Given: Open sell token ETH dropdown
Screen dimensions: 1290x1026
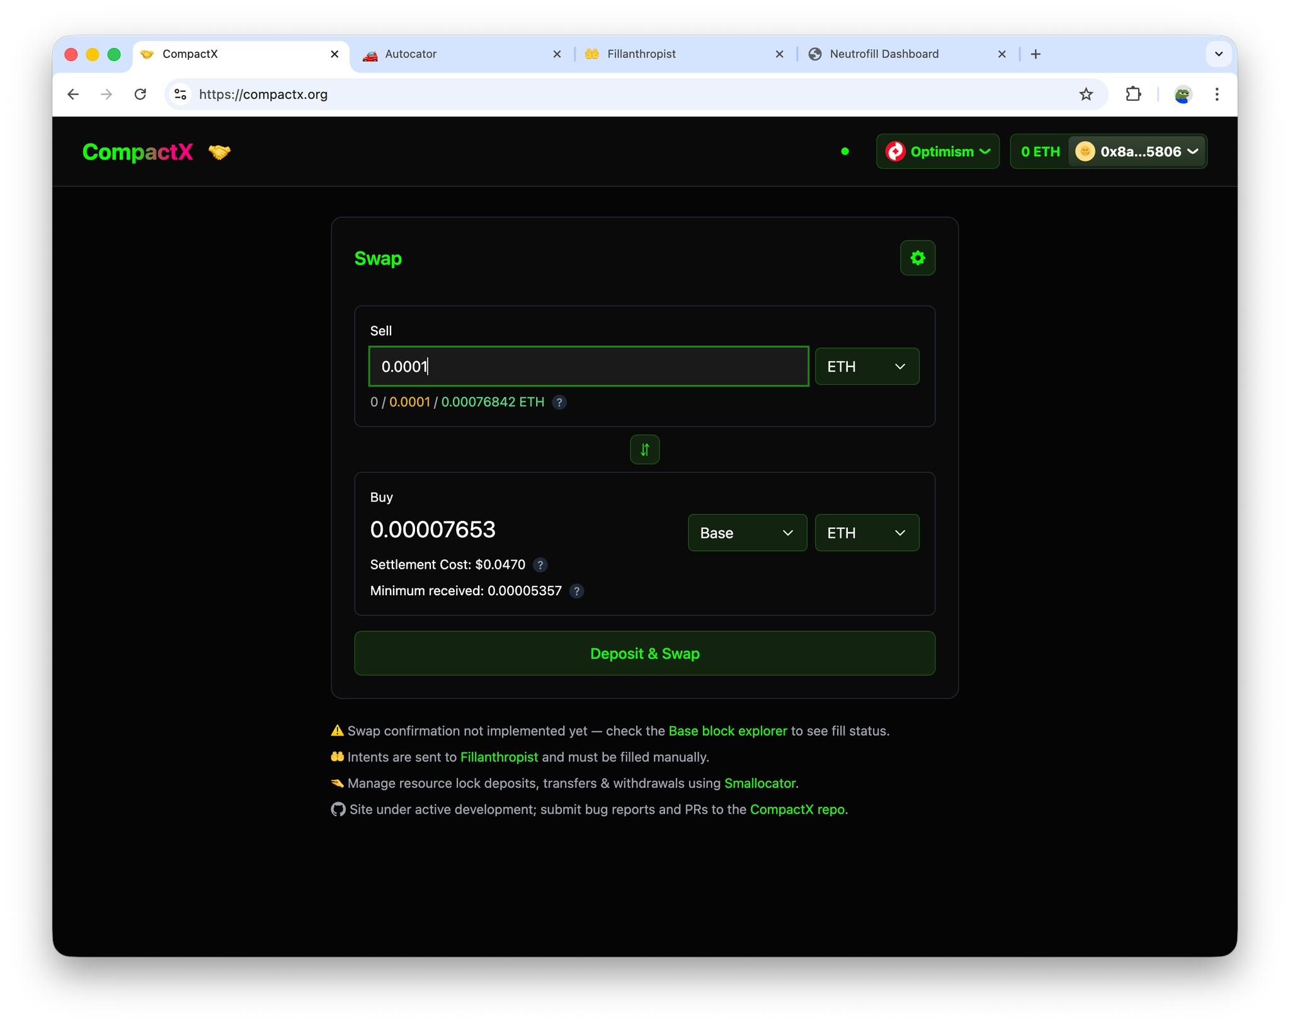Looking at the screenshot, I should coord(867,367).
